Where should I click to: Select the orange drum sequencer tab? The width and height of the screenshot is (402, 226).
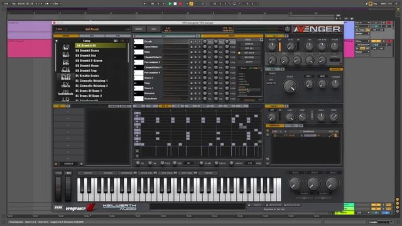coord(165,106)
